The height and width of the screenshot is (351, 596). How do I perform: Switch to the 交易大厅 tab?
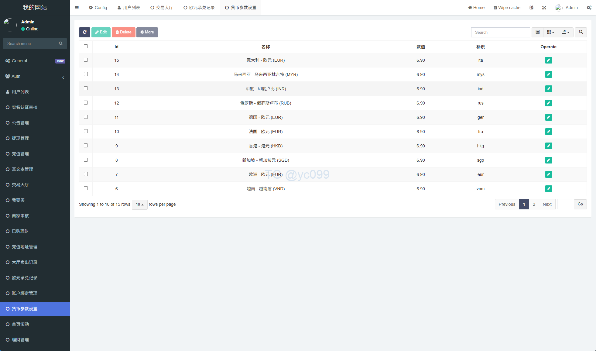[162, 8]
